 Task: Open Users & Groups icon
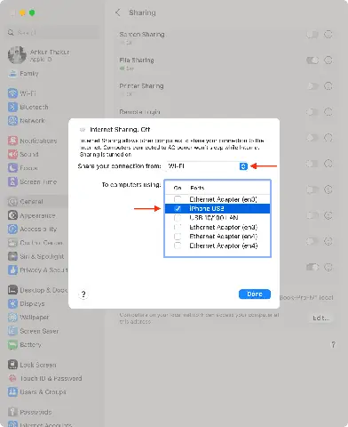pos(12,391)
